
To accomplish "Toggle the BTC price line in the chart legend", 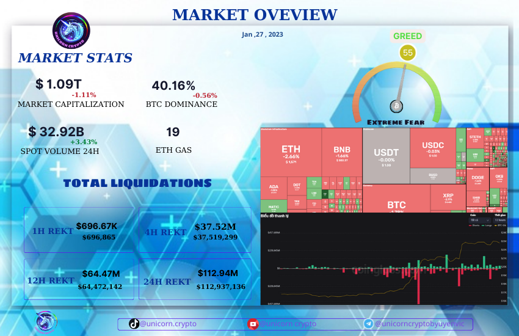I will pyautogui.click(x=500, y=225).
